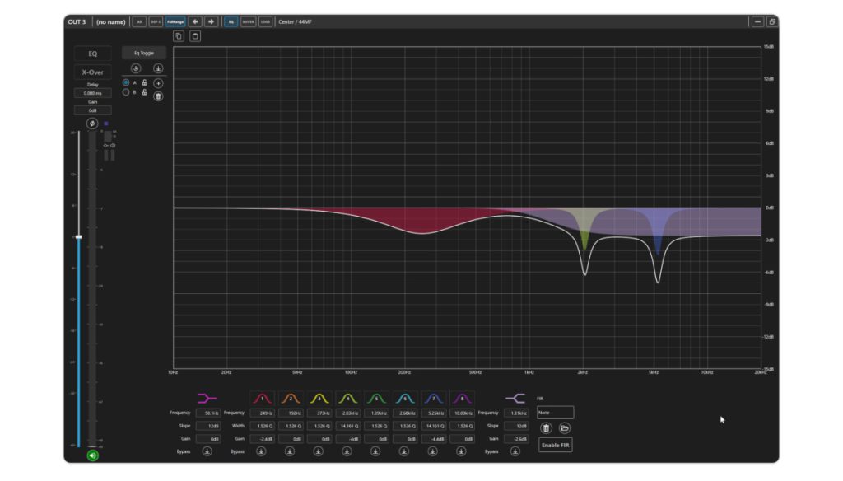Invert phase with the circular phase icon
The image size is (843, 481).
pos(92,124)
